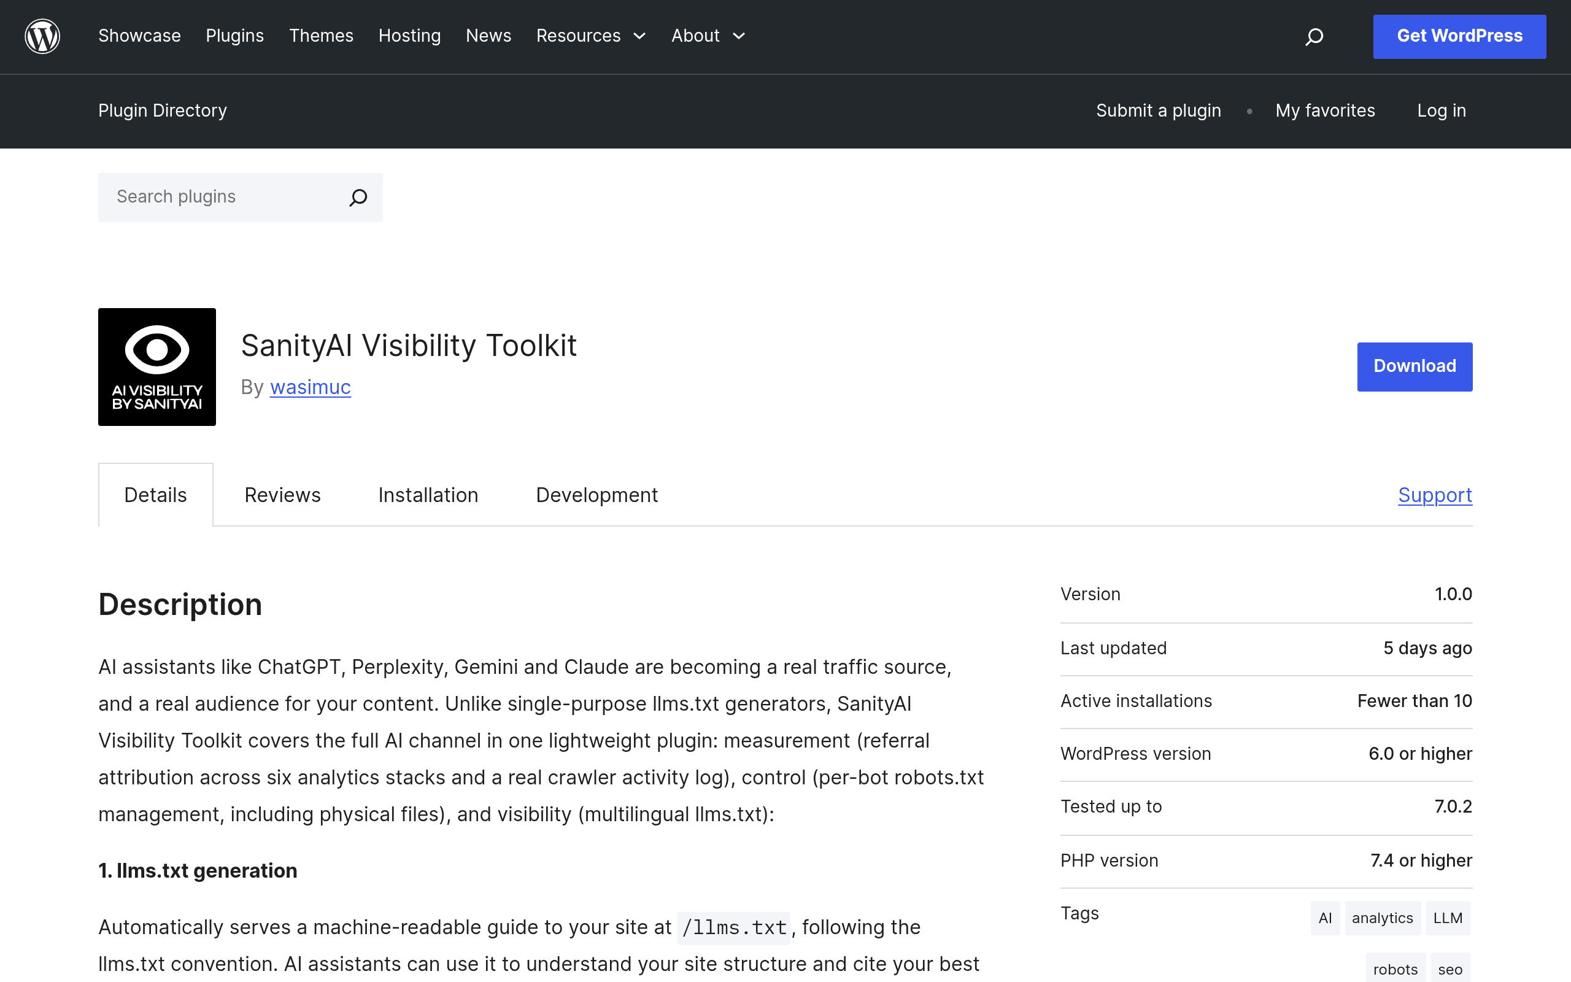This screenshot has height=982, width=1571.
Task: Open the Hosting navigation link
Action: (x=410, y=36)
